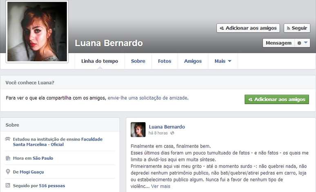Follow the 516 pessoas followers link

tap(52, 186)
